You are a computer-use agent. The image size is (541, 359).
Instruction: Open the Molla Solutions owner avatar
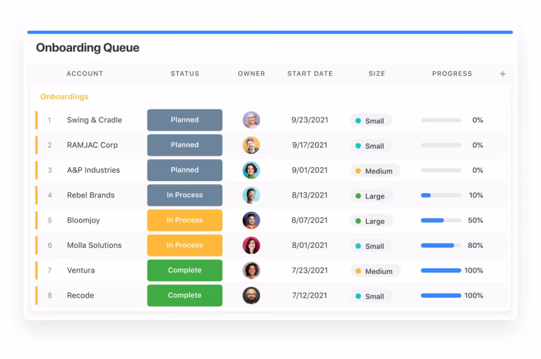(x=251, y=245)
